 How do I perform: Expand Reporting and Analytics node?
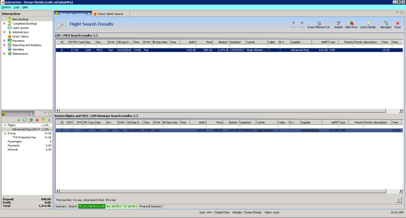[x=4, y=45]
